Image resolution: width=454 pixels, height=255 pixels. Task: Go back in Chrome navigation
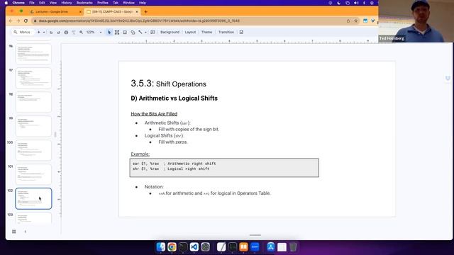click(11, 21)
